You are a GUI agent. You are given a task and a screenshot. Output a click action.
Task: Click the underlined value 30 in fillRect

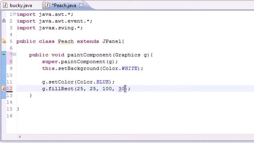click(121, 89)
